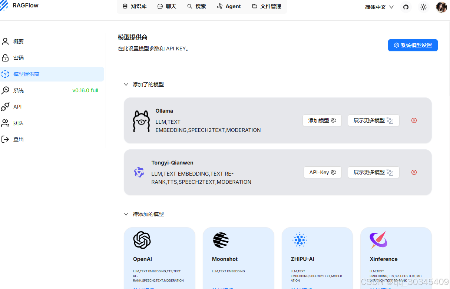This screenshot has width=450, height=289.
Task: Open 团队 in the sidebar
Action: coord(52,123)
